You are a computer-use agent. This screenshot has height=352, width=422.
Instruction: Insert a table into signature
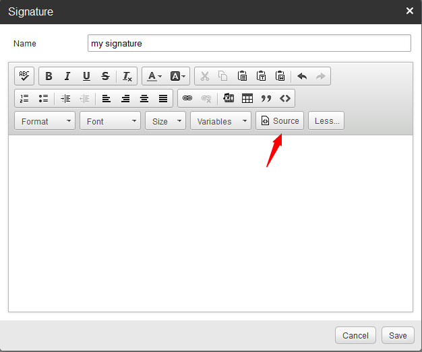[x=247, y=98]
